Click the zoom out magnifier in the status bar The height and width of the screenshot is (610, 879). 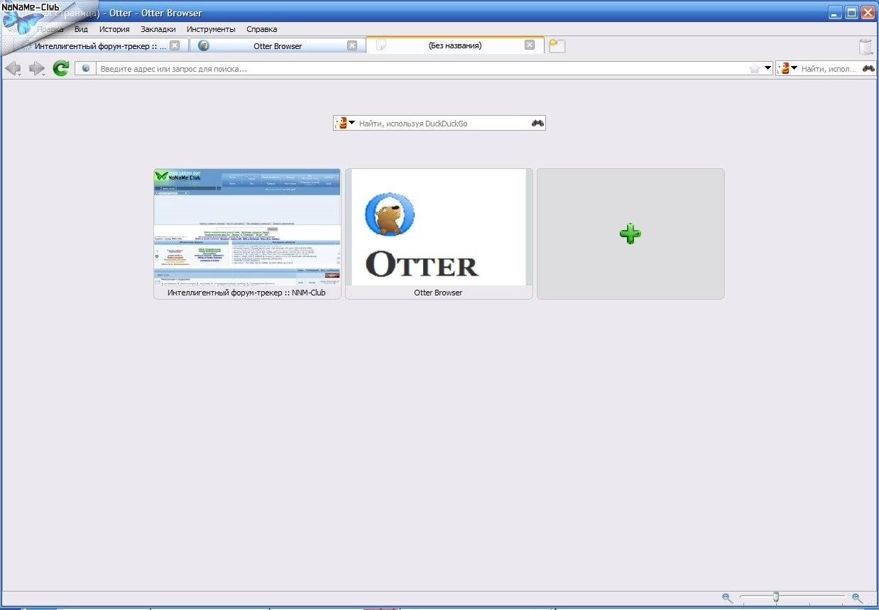727,598
